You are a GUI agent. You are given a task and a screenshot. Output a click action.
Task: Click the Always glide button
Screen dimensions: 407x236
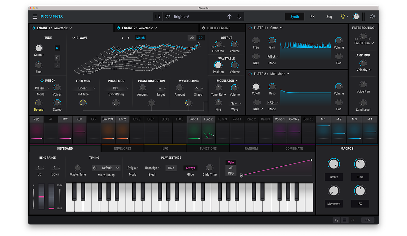click(190, 168)
